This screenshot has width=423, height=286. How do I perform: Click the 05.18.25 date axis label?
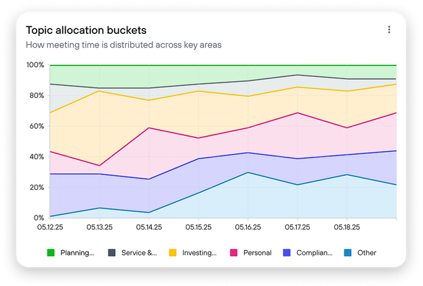[347, 227]
